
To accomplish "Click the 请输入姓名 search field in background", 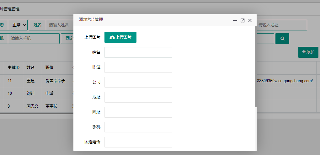I will point(60,25).
